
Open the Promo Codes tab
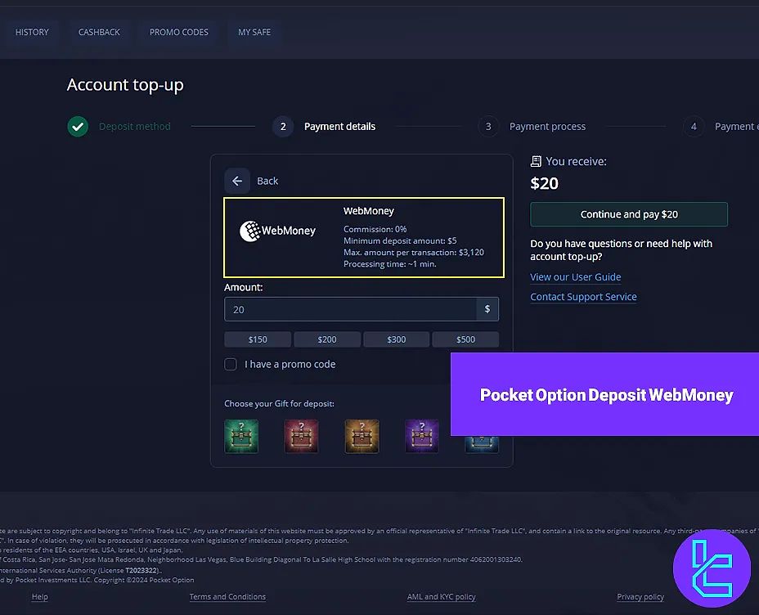(178, 32)
